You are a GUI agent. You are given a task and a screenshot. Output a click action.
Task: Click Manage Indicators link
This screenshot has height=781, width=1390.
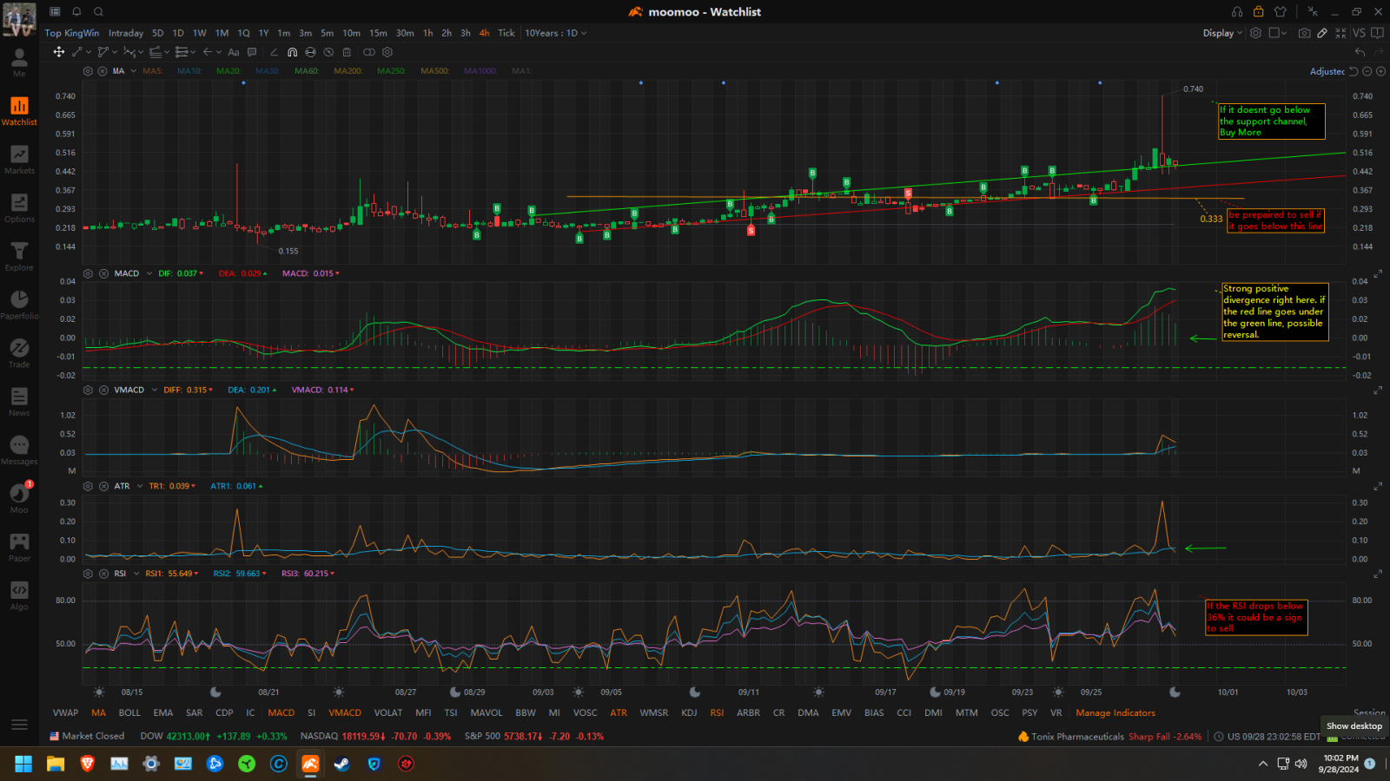point(1115,712)
